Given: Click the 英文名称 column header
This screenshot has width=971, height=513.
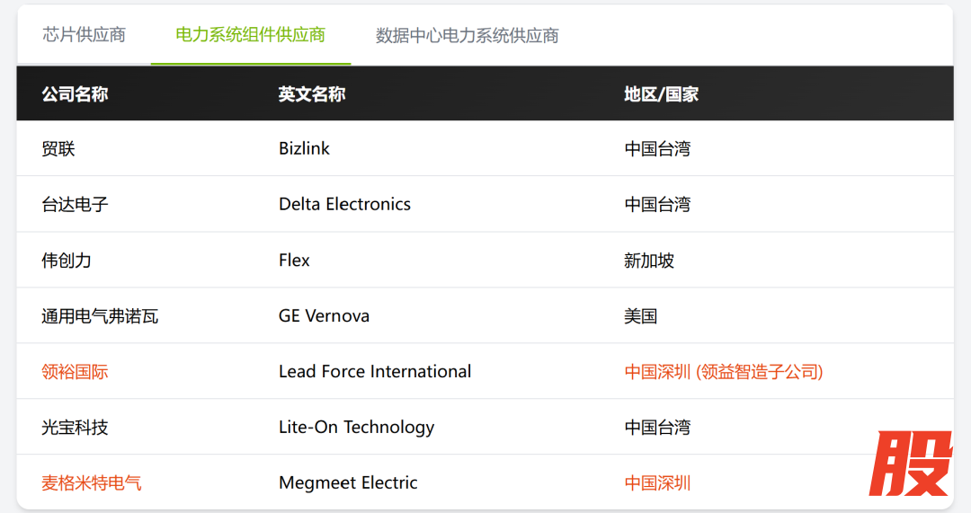Looking at the screenshot, I should click(x=311, y=93).
